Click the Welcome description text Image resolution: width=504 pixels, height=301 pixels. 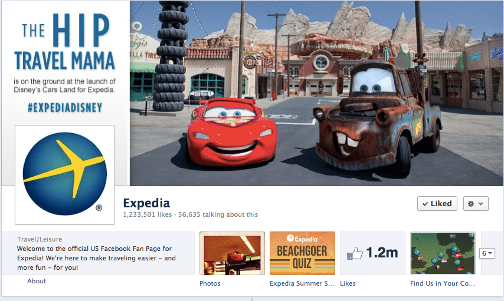click(96, 258)
